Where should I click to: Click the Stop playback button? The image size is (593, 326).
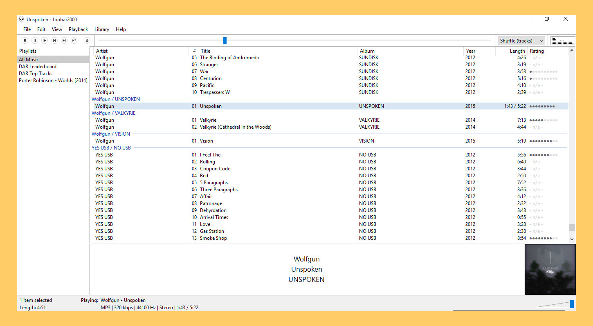point(25,40)
